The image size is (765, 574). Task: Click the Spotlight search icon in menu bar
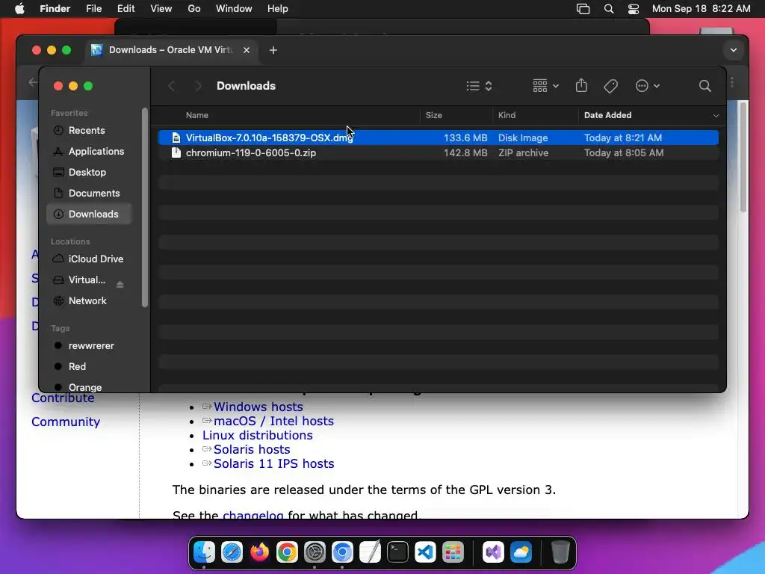(x=608, y=9)
